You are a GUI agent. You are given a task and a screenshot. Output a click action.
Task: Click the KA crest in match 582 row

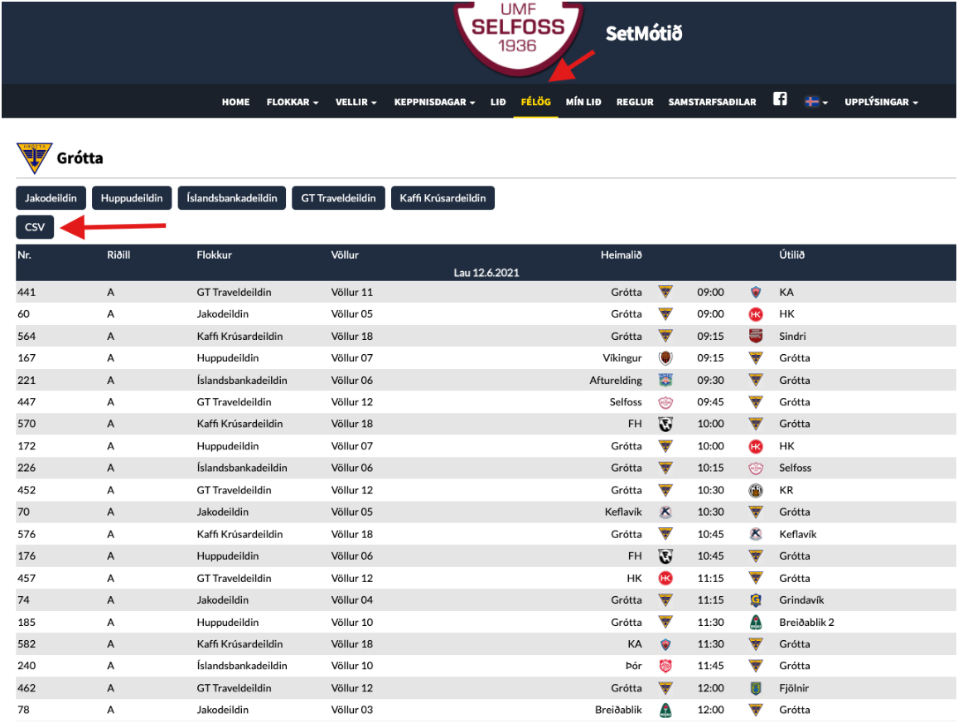point(665,644)
